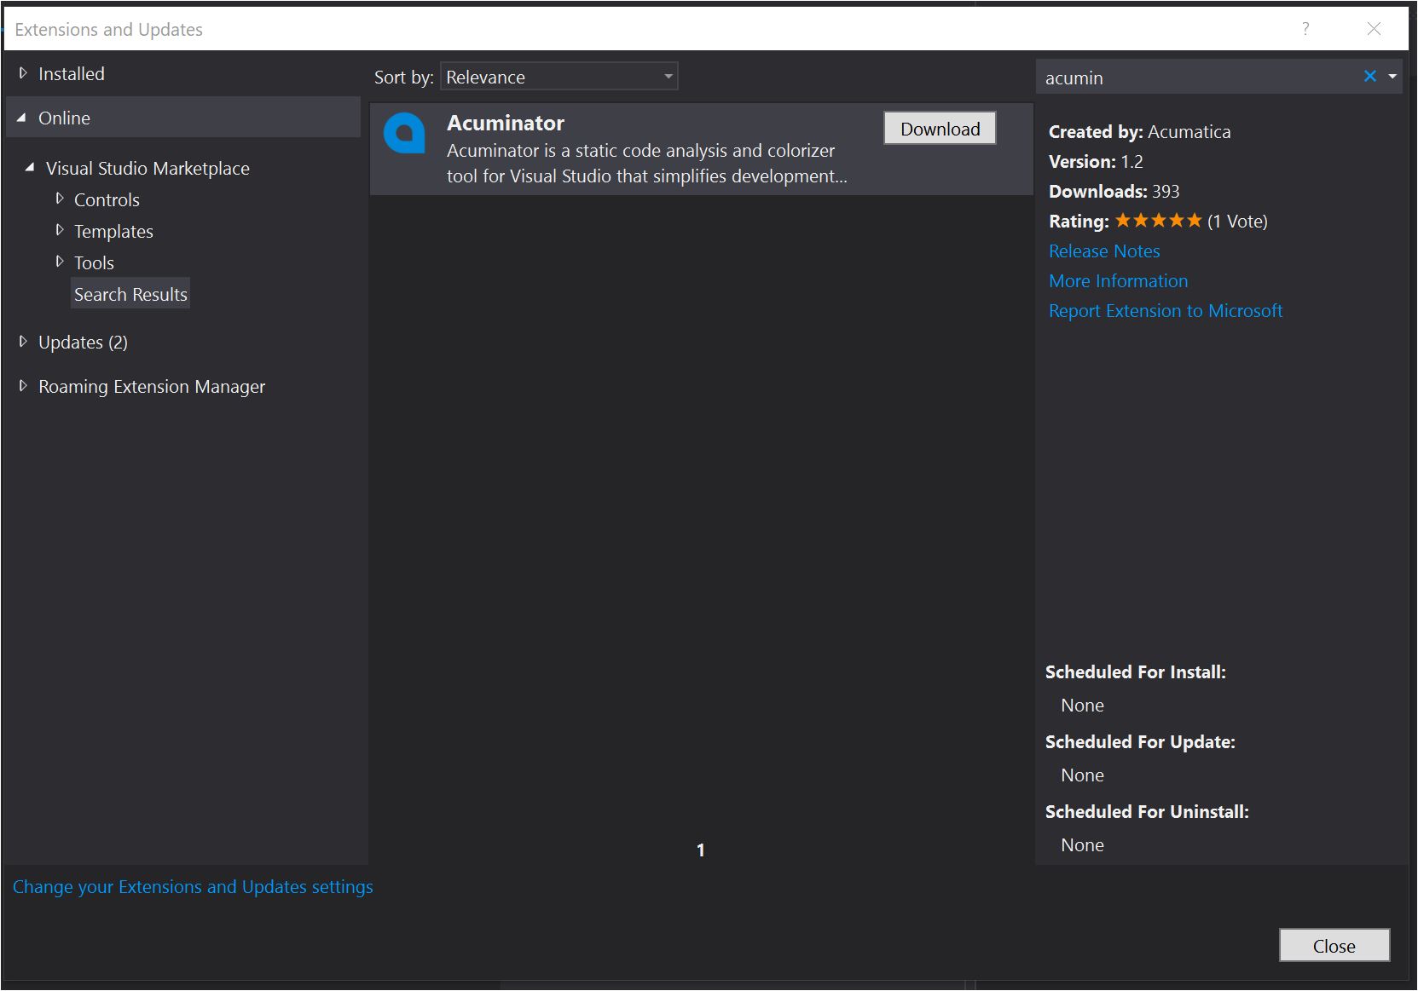Expand the Tools category
The width and height of the screenshot is (1418, 991).
60,261
